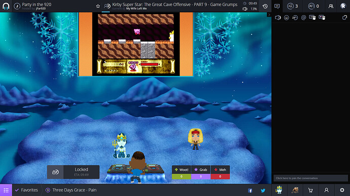The height and width of the screenshot is (196, 350).
Task: Open the play history clock icon
Action: [x=265, y=6]
